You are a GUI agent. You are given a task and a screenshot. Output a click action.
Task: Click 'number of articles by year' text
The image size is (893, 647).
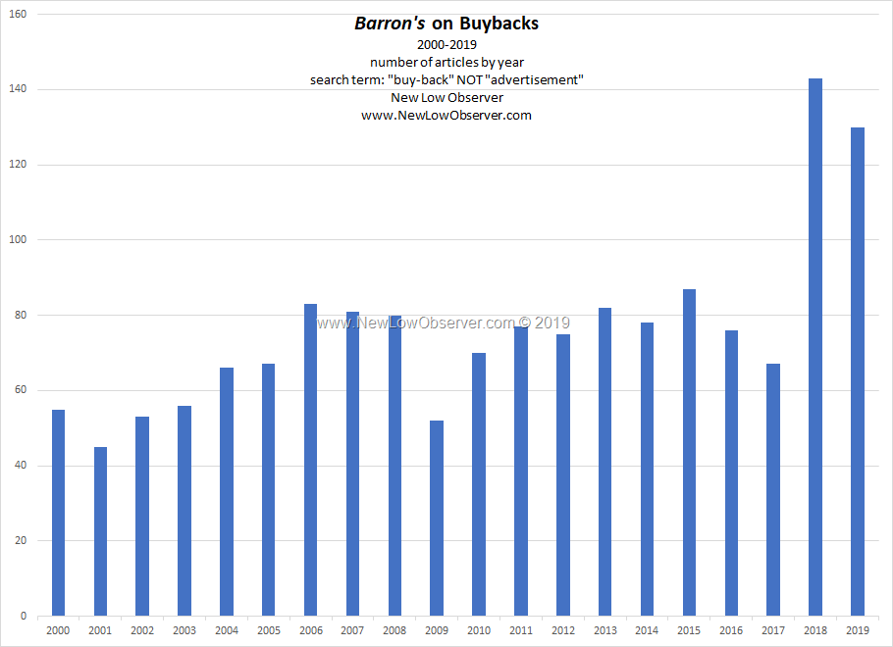tap(446, 62)
